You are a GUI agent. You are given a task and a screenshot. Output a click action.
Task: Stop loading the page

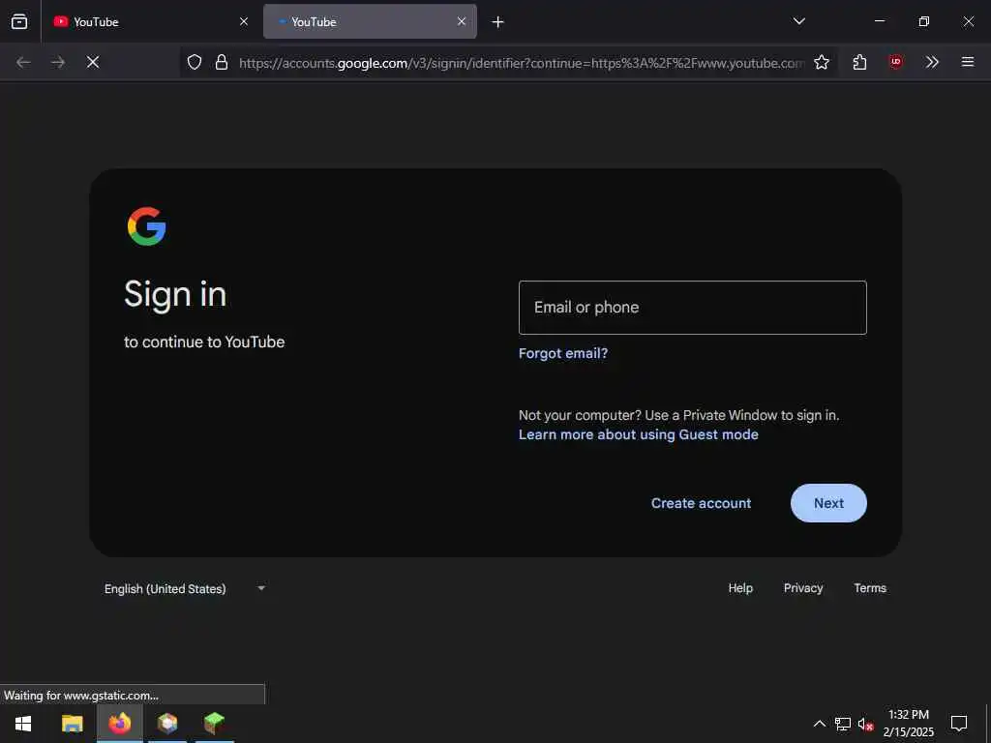(x=93, y=62)
